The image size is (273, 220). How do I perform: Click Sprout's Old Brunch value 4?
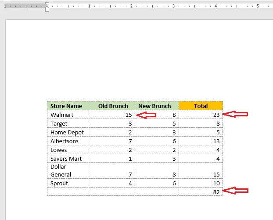click(130, 183)
